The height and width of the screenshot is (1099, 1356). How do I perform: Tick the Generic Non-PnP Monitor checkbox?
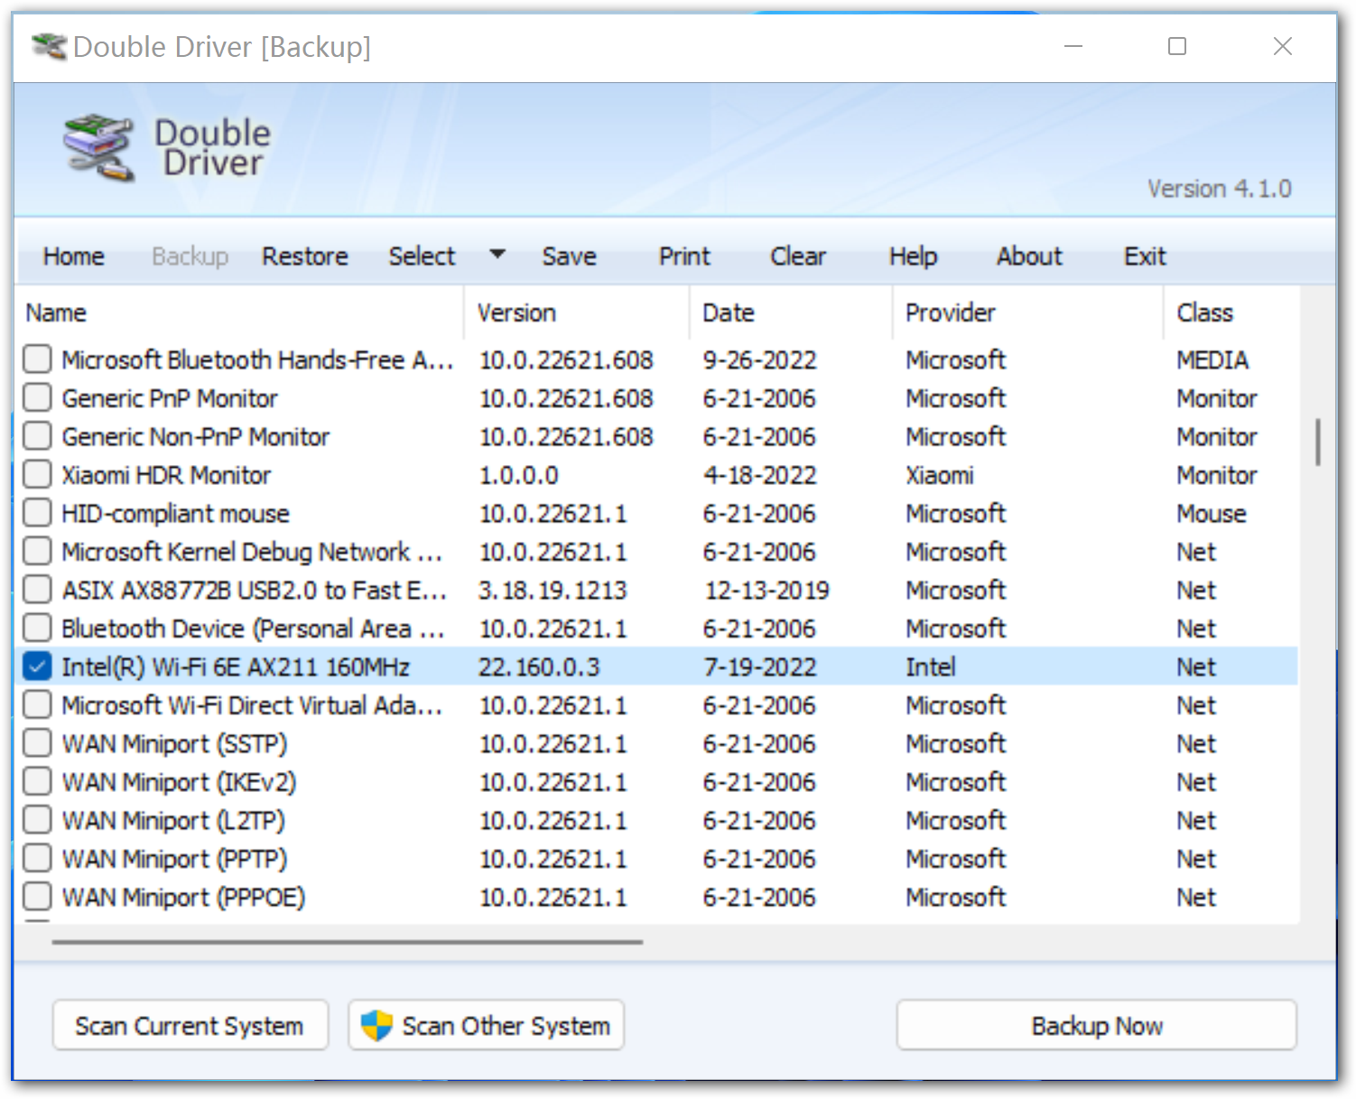coord(37,435)
